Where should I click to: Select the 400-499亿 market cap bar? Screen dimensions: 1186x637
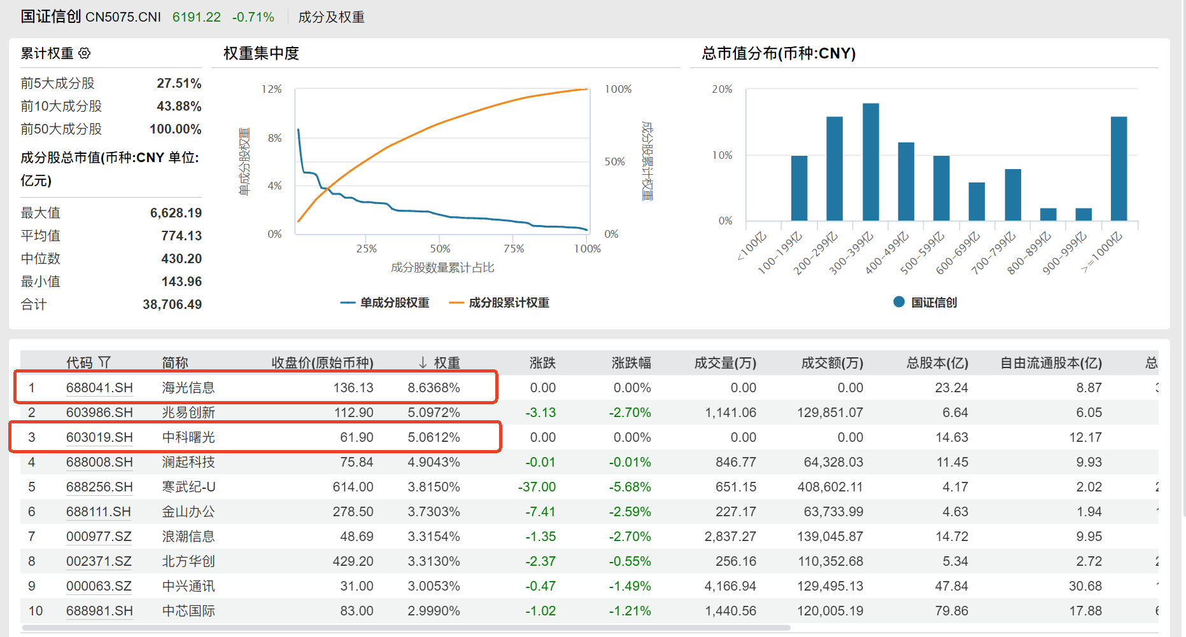click(906, 182)
